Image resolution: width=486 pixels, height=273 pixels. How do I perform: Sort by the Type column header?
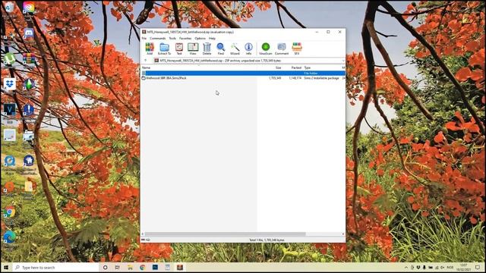[x=307, y=67]
